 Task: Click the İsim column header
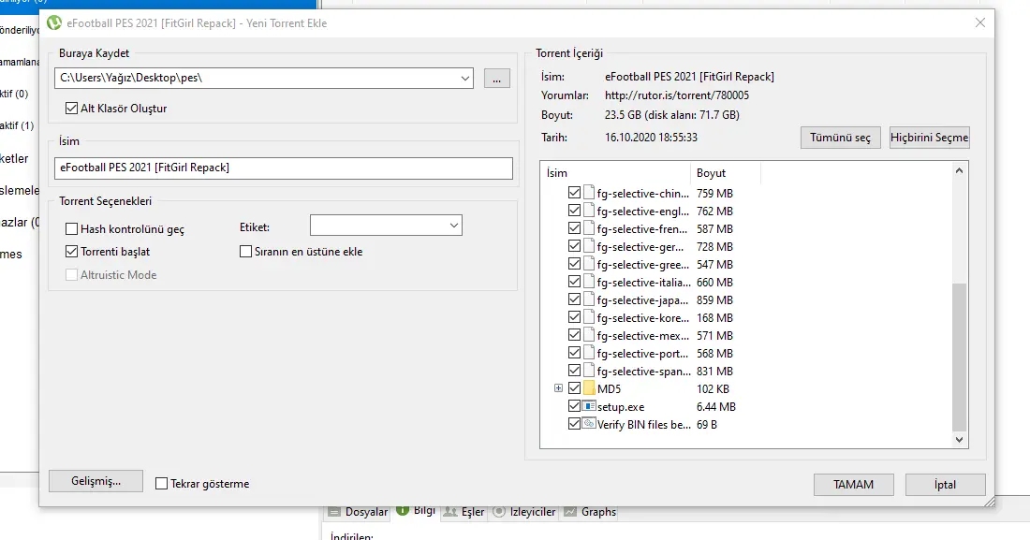tap(615, 173)
